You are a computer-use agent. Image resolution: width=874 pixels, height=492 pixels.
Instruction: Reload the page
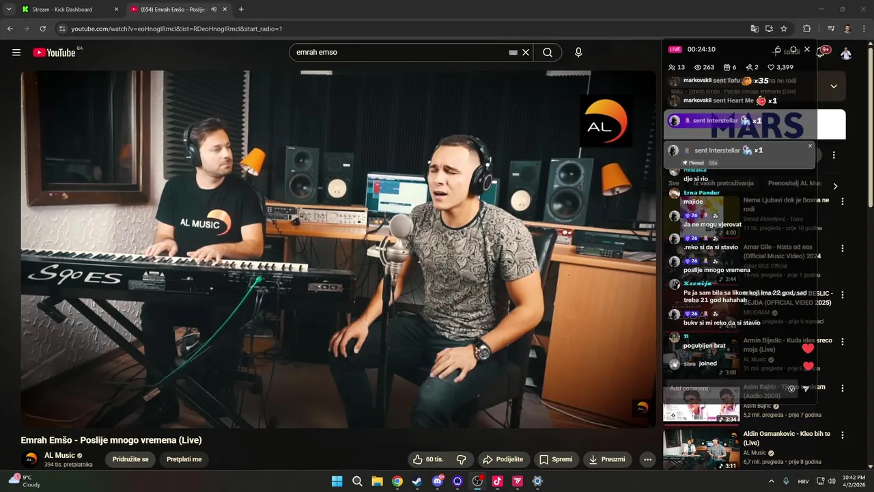tap(42, 29)
